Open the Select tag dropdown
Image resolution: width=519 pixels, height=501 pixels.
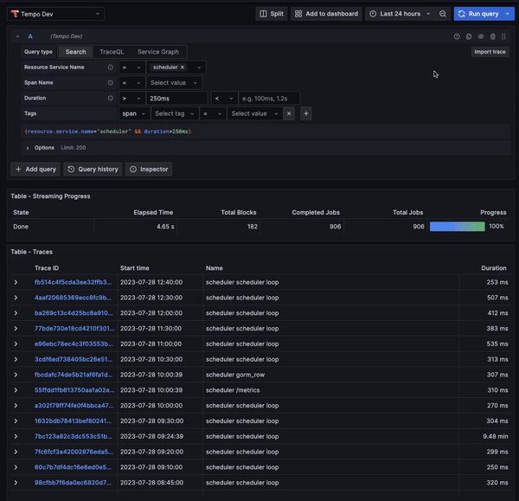pos(175,113)
